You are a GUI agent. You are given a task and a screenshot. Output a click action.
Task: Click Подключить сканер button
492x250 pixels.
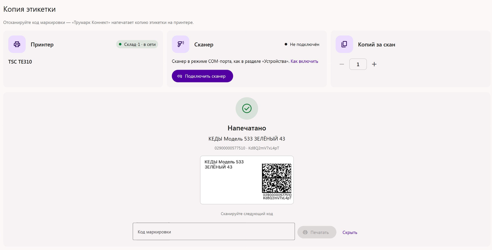[202, 76]
